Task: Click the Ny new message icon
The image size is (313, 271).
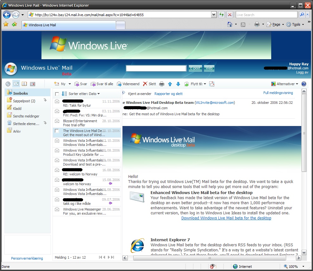Action: coord(57,84)
